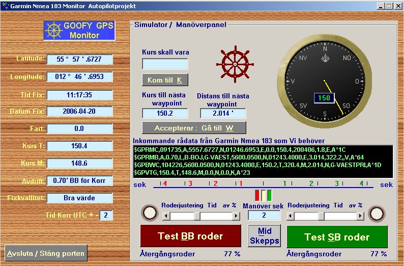The height and width of the screenshot is (266, 404).
Task: Click the compass dial showing 150
Action: coord(325,81)
